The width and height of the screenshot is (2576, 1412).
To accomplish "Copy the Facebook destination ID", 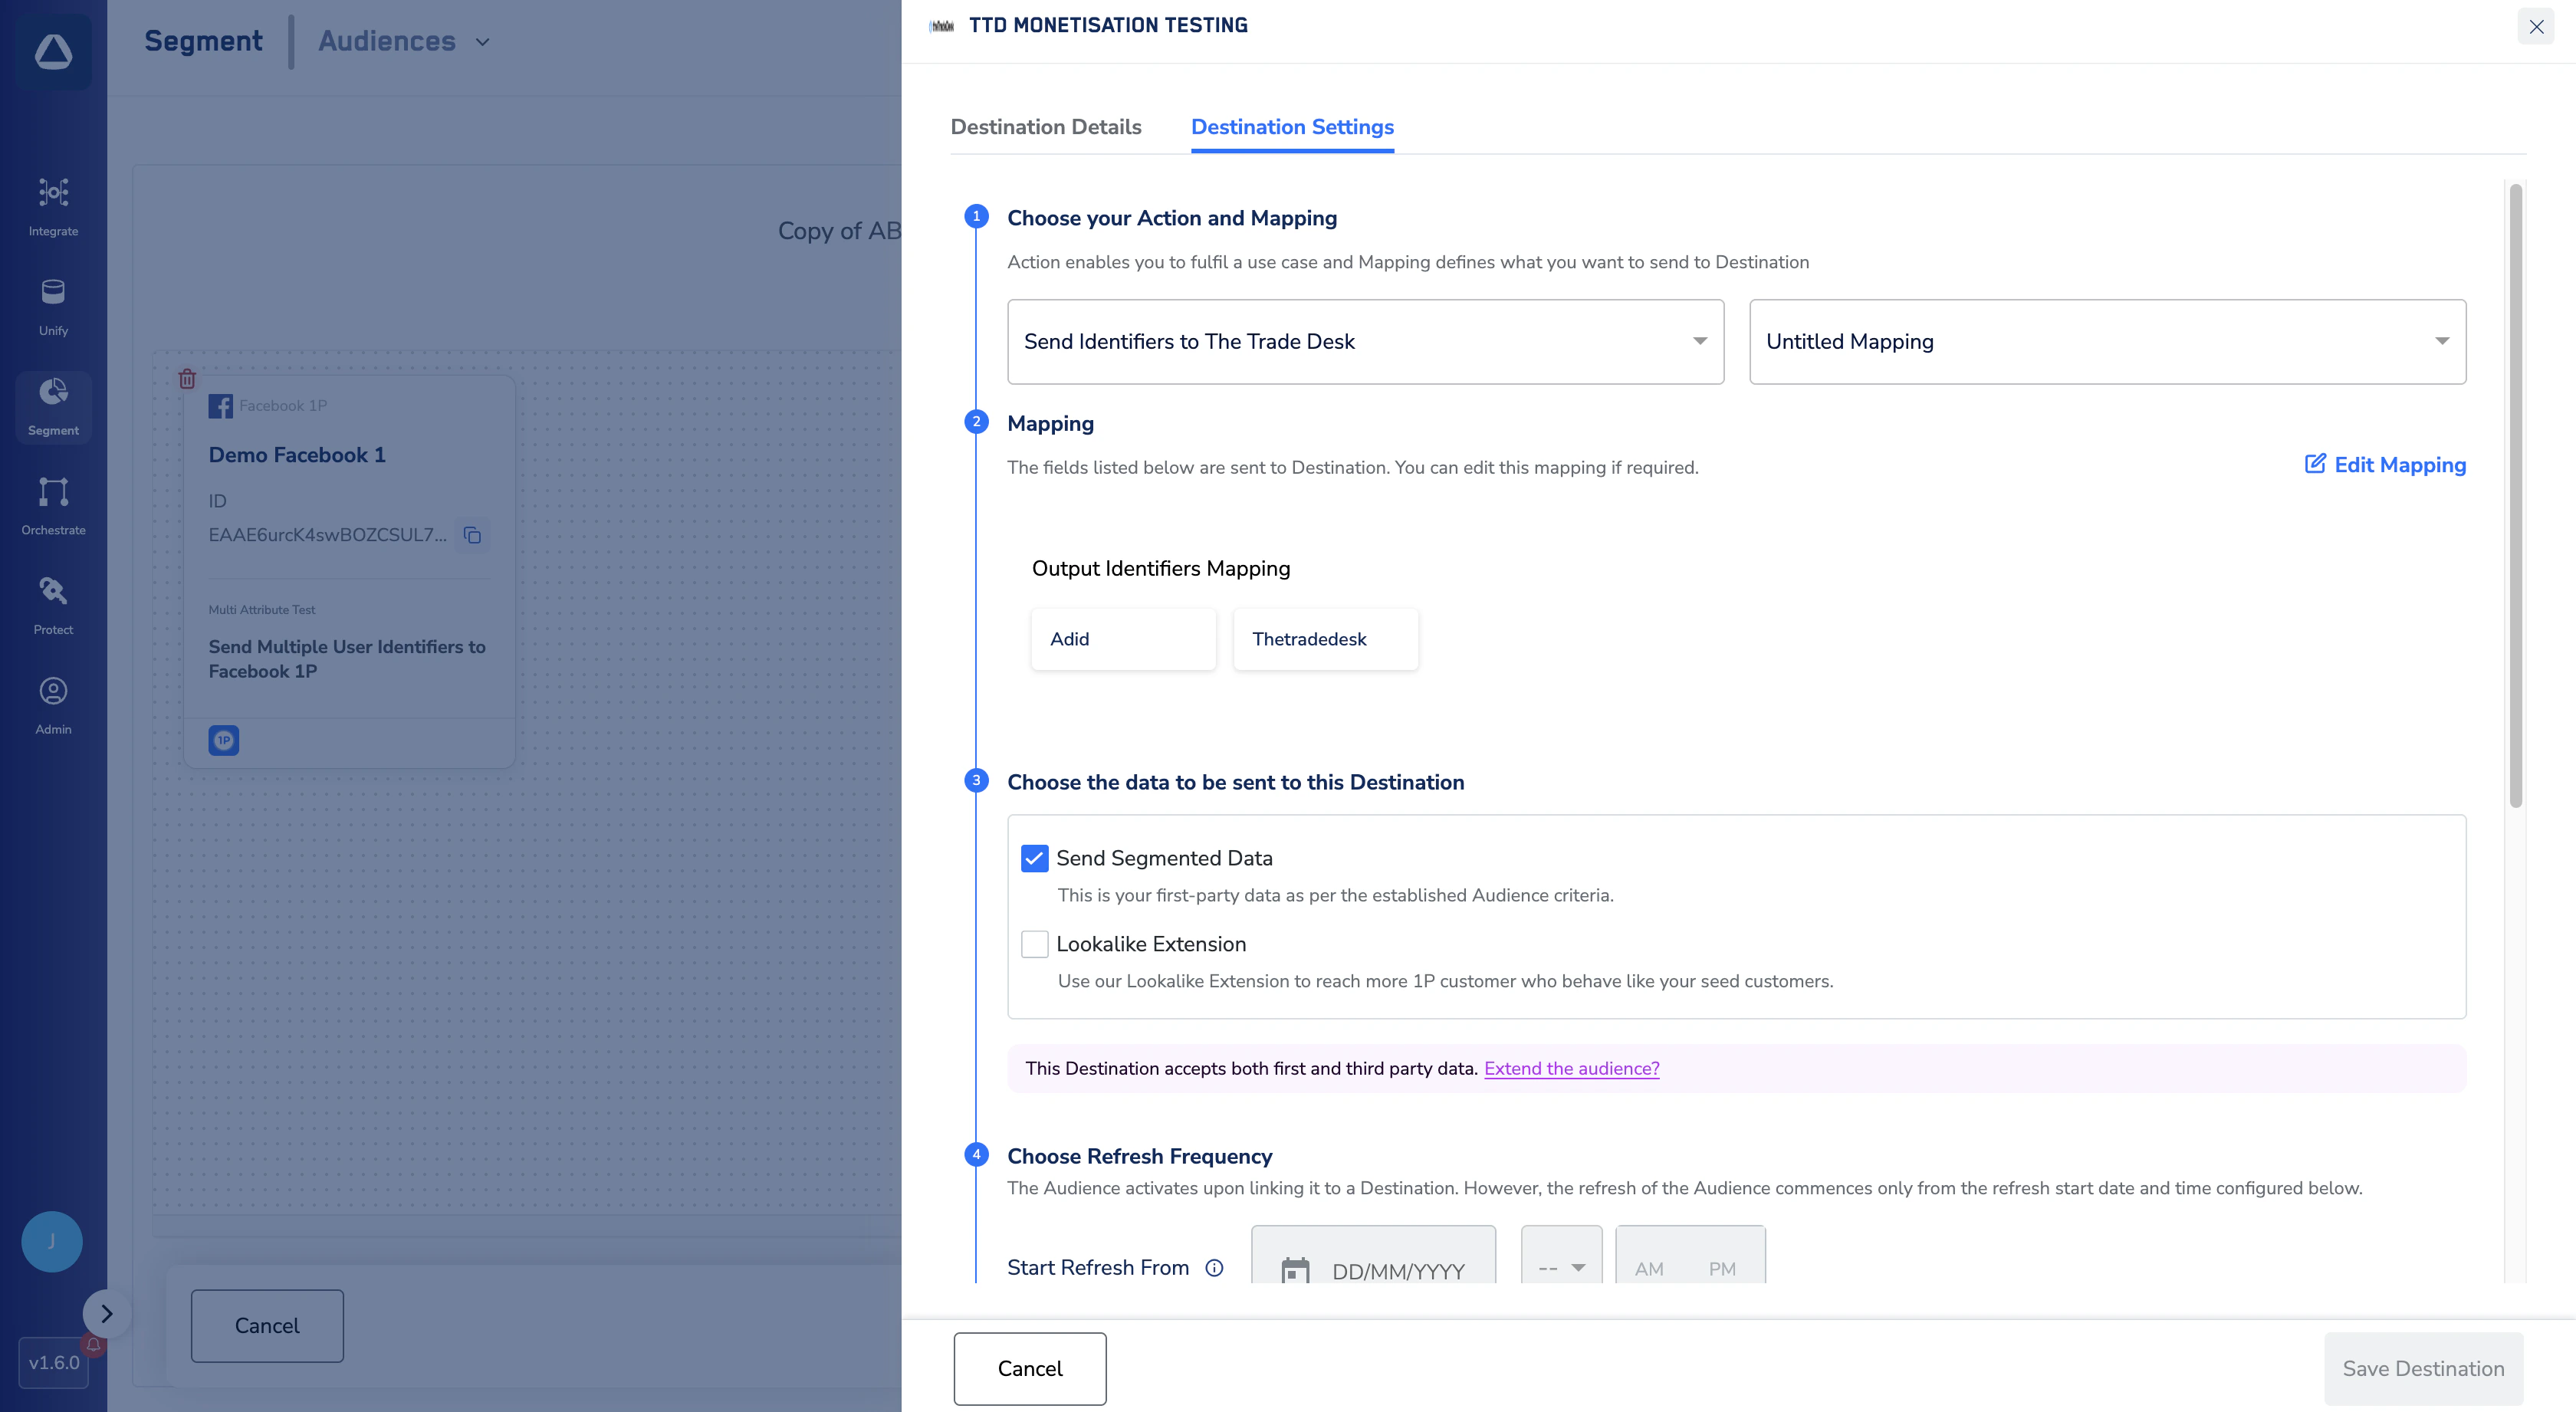I will click(x=472, y=535).
